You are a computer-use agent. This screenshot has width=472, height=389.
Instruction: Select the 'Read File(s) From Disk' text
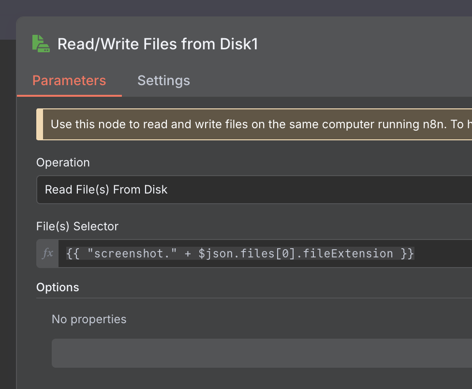tap(106, 190)
